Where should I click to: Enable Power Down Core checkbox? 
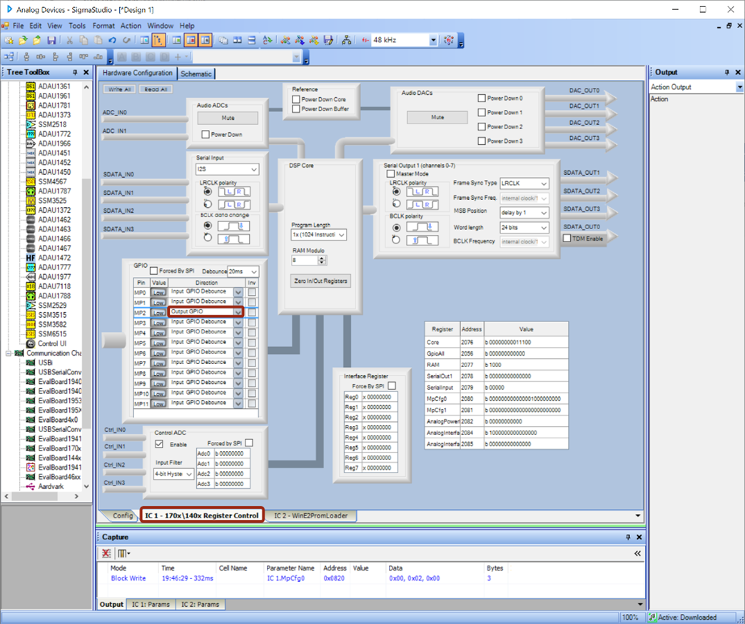tap(296, 100)
